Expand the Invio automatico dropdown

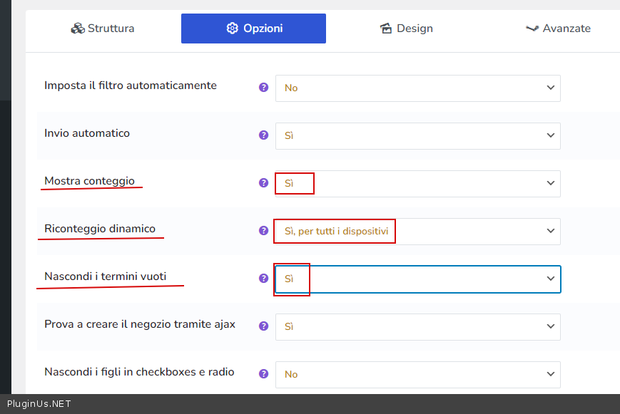pos(417,135)
